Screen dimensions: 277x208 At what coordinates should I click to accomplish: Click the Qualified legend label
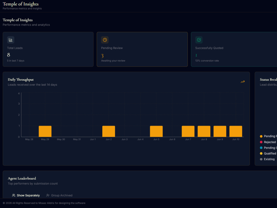pos(270,153)
